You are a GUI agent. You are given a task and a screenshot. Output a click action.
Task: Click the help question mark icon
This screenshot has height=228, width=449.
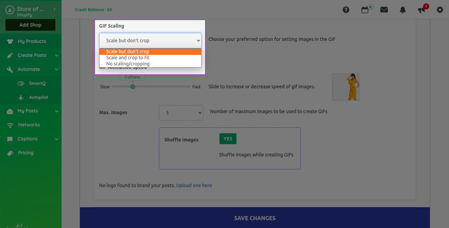346,10
